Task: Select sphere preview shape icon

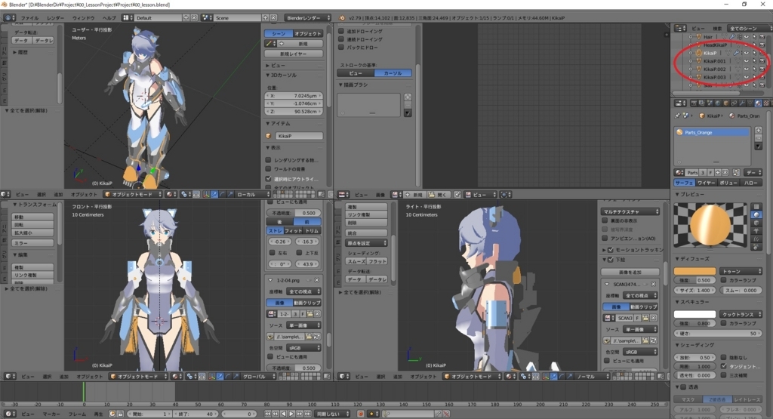Action: click(756, 214)
